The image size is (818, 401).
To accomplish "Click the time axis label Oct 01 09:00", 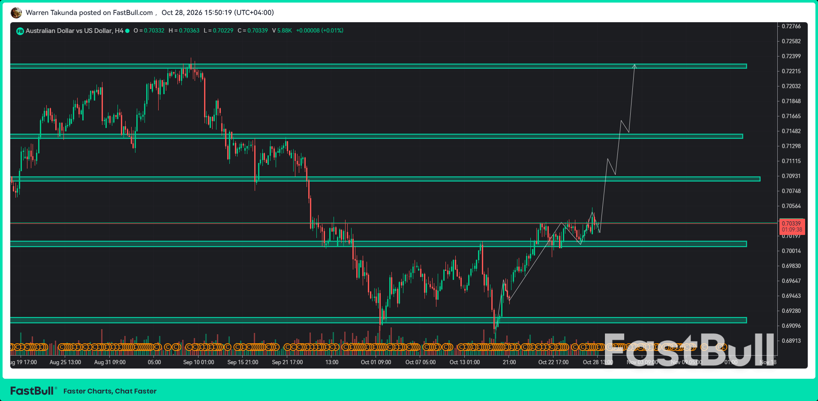I will tap(376, 362).
